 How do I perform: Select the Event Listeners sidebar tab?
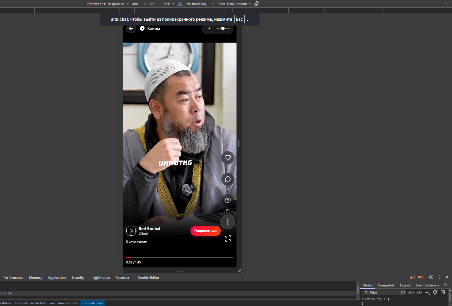click(428, 285)
